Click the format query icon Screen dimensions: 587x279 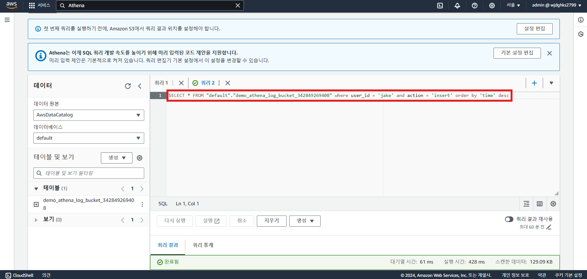[x=526, y=204]
